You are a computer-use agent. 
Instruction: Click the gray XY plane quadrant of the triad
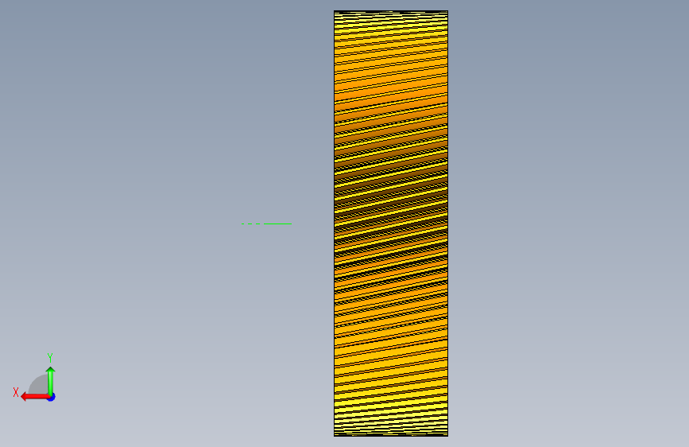click(x=39, y=384)
